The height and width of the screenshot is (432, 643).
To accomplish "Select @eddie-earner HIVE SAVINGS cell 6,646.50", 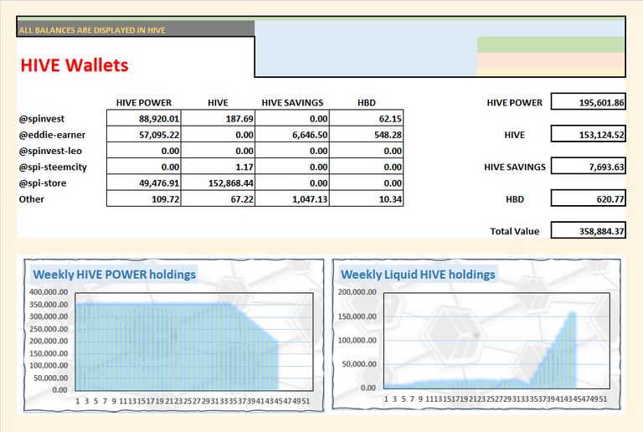I will click(292, 135).
